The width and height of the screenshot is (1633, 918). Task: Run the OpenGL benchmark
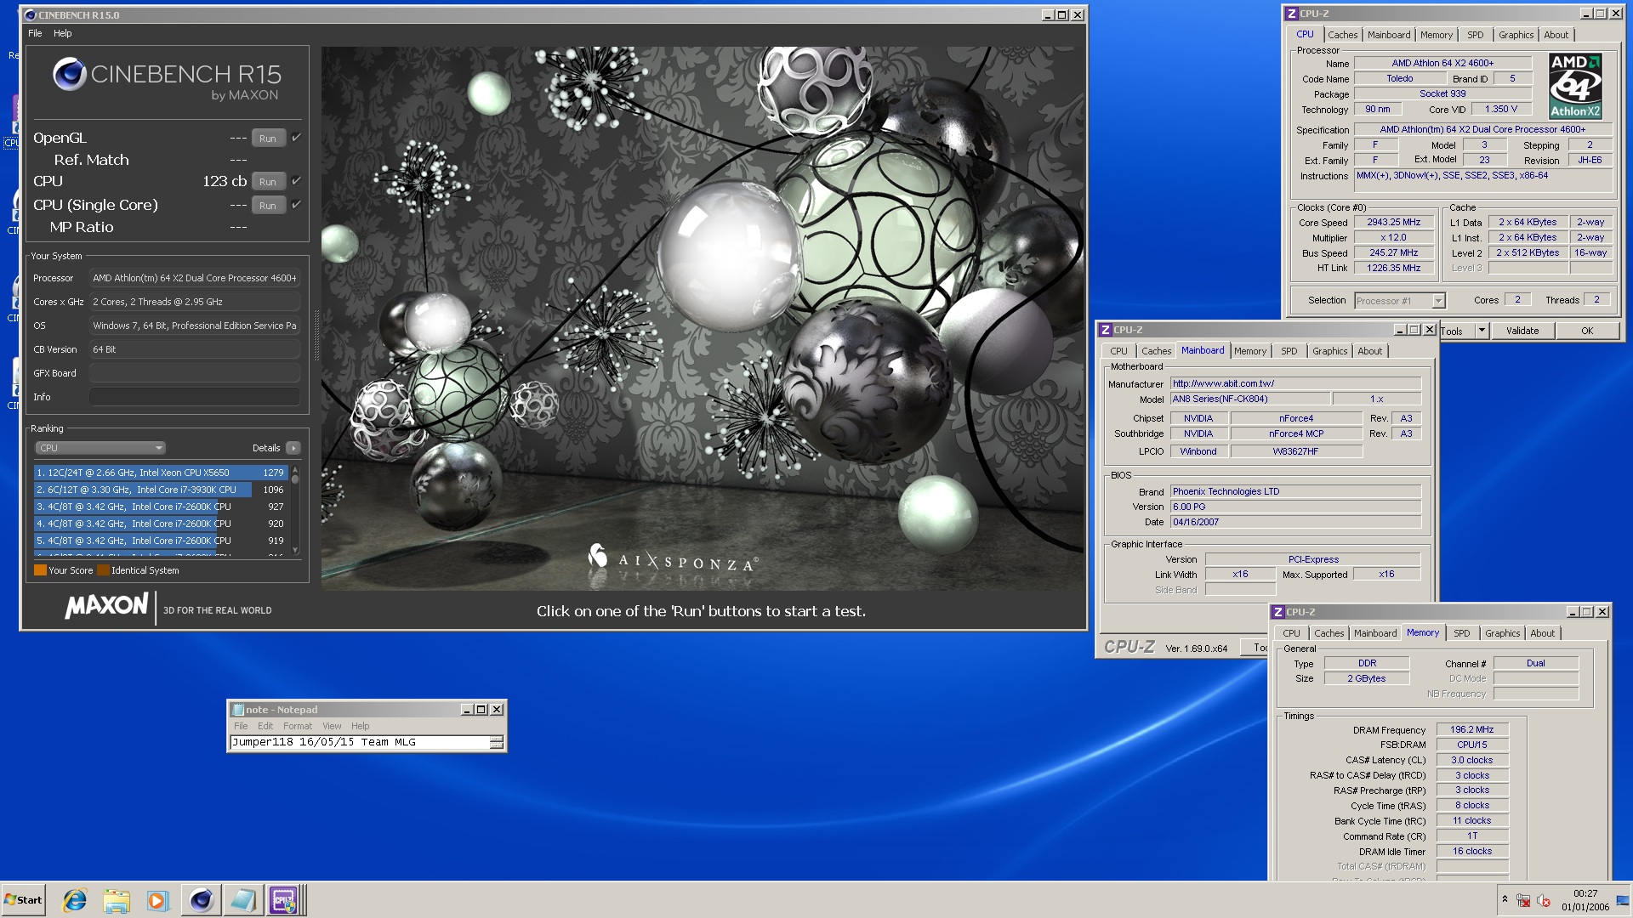tap(268, 138)
